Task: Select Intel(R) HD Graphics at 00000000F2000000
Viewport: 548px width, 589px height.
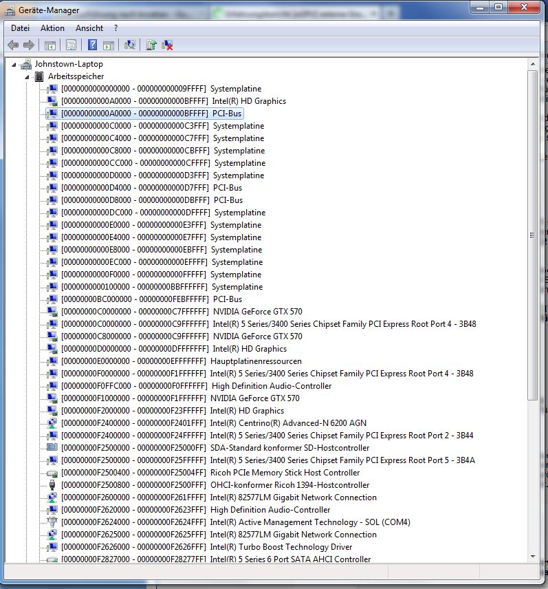Action: click(173, 411)
